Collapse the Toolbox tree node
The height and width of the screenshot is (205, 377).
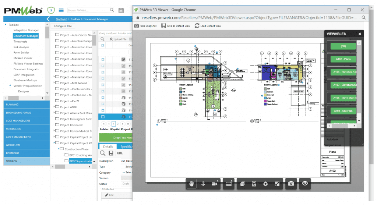[x=6, y=25]
